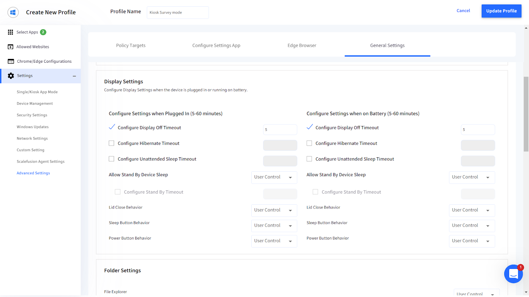Select the Select Apps grid icon
This screenshot has height=297, width=529.
pos(10,32)
